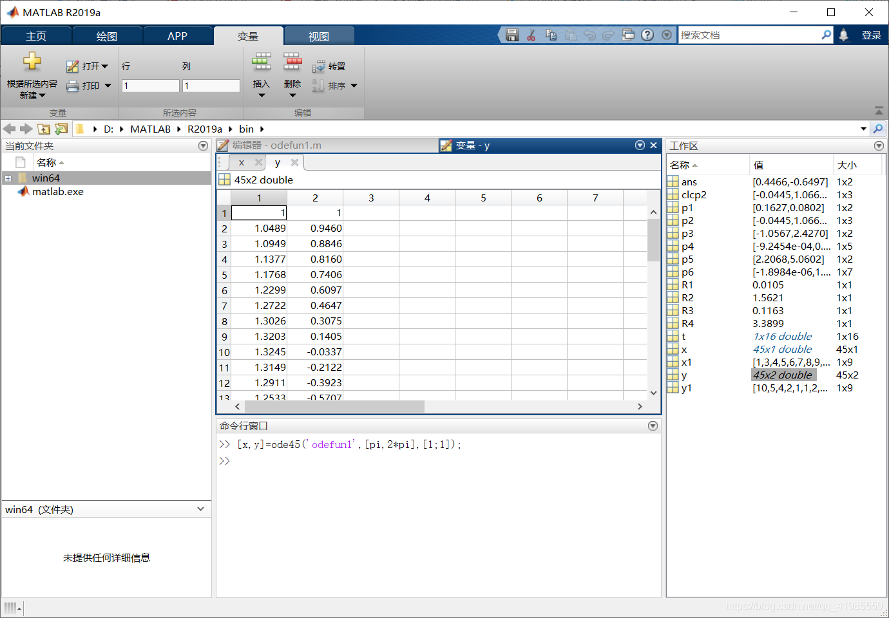Click column 3 header in variable table
The image size is (889, 618).
[371, 198]
